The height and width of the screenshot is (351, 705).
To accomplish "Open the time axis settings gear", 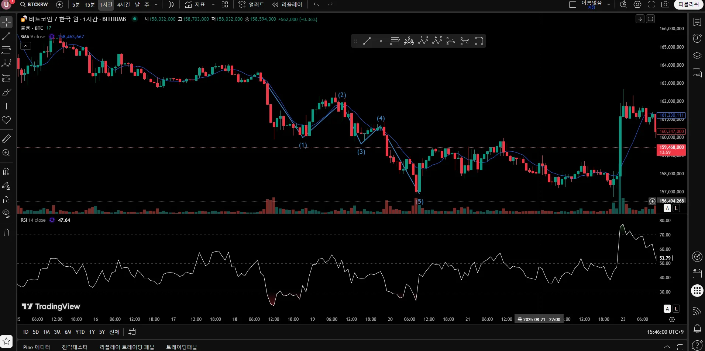I will point(672,319).
